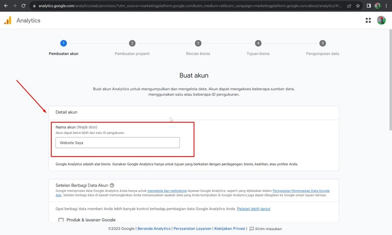392x235 pixels.
Task: Select step 2 Pembuatan properti
Action: [x=132, y=43]
